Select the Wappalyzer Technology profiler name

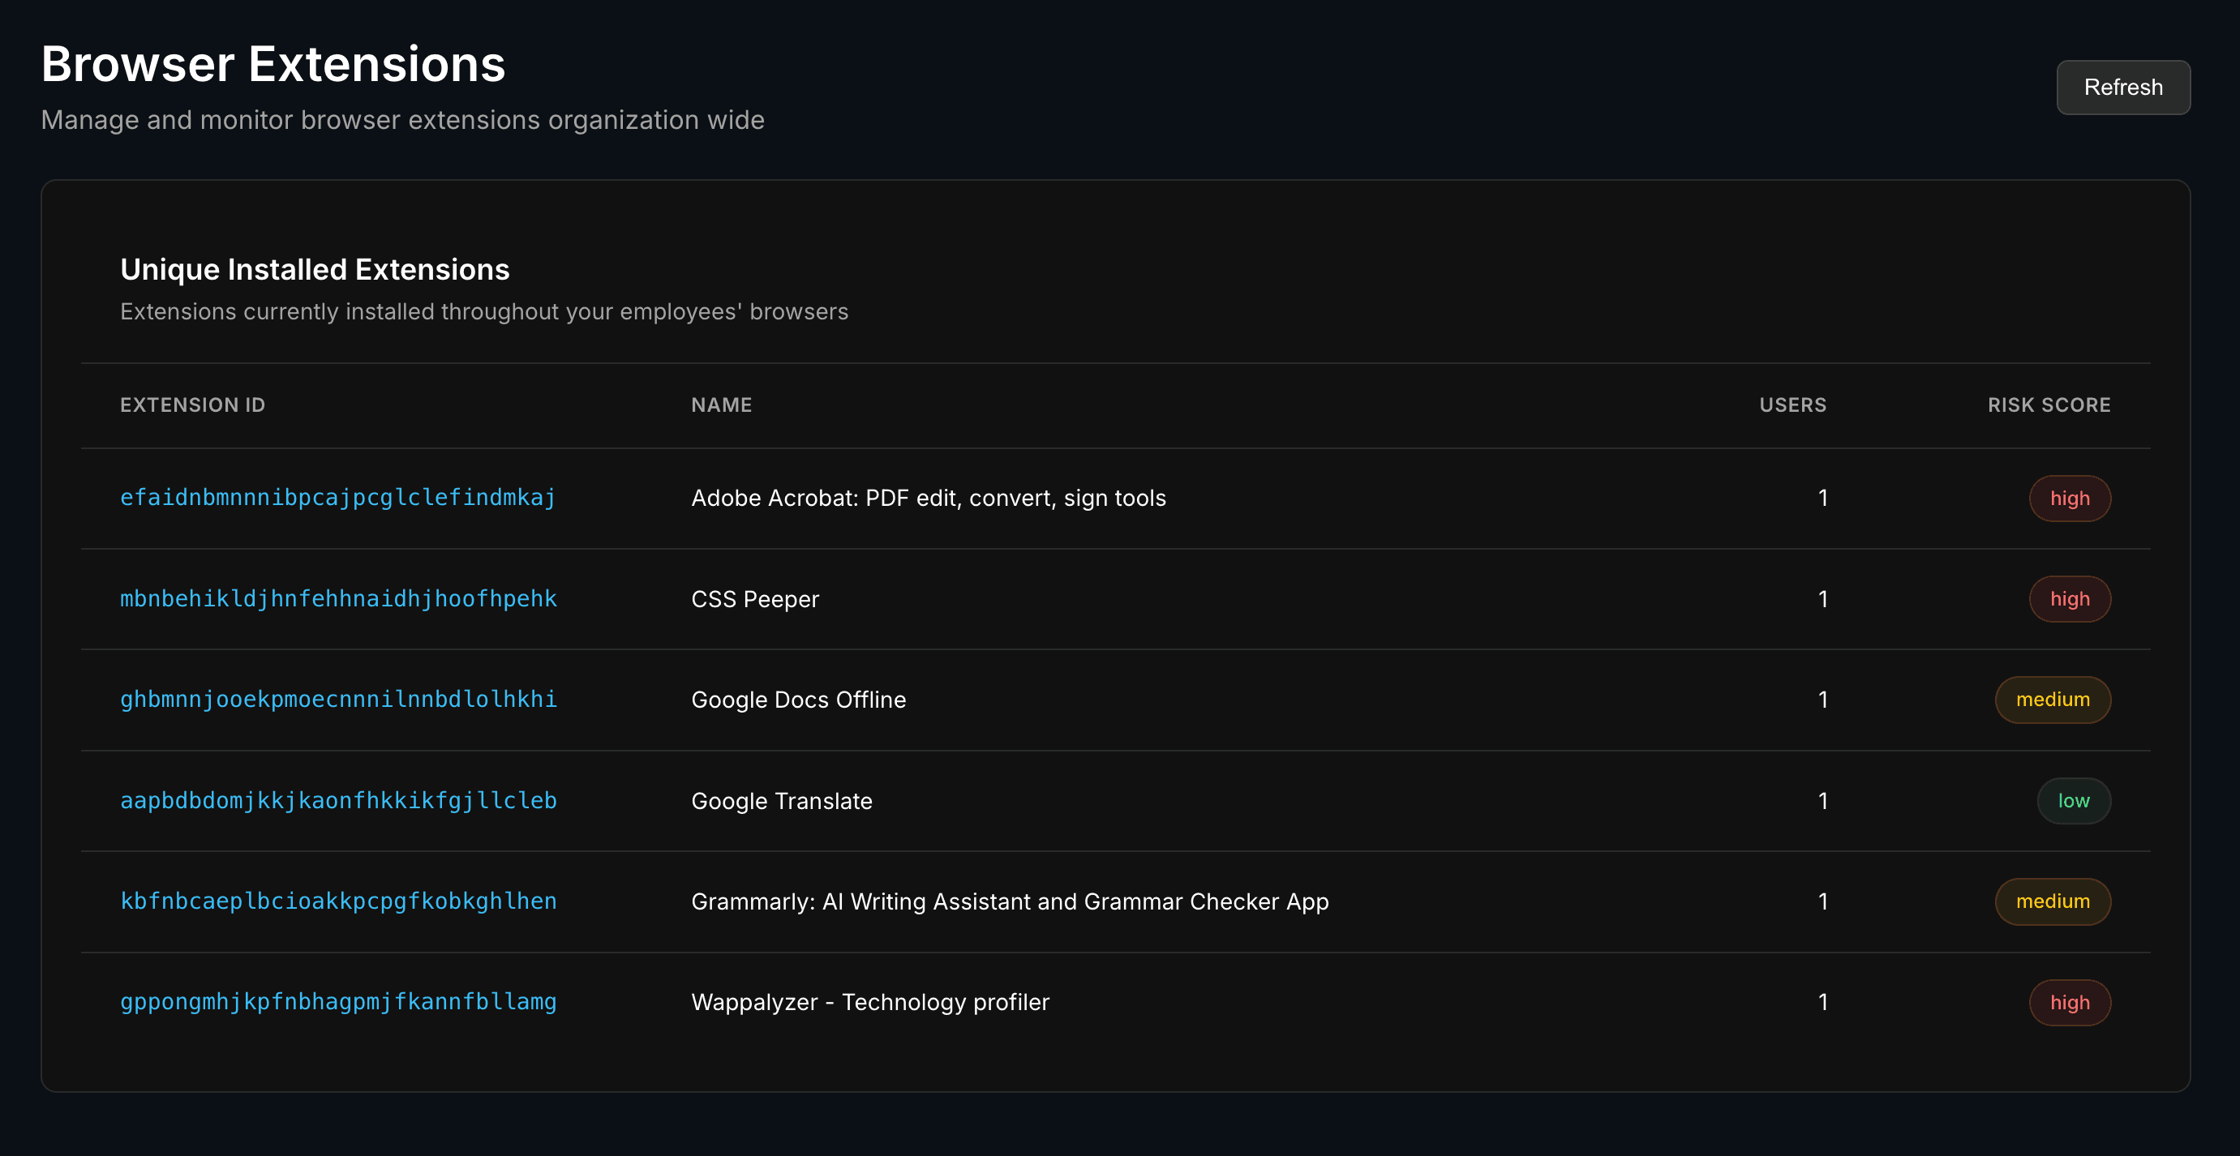click(869, 1002)
